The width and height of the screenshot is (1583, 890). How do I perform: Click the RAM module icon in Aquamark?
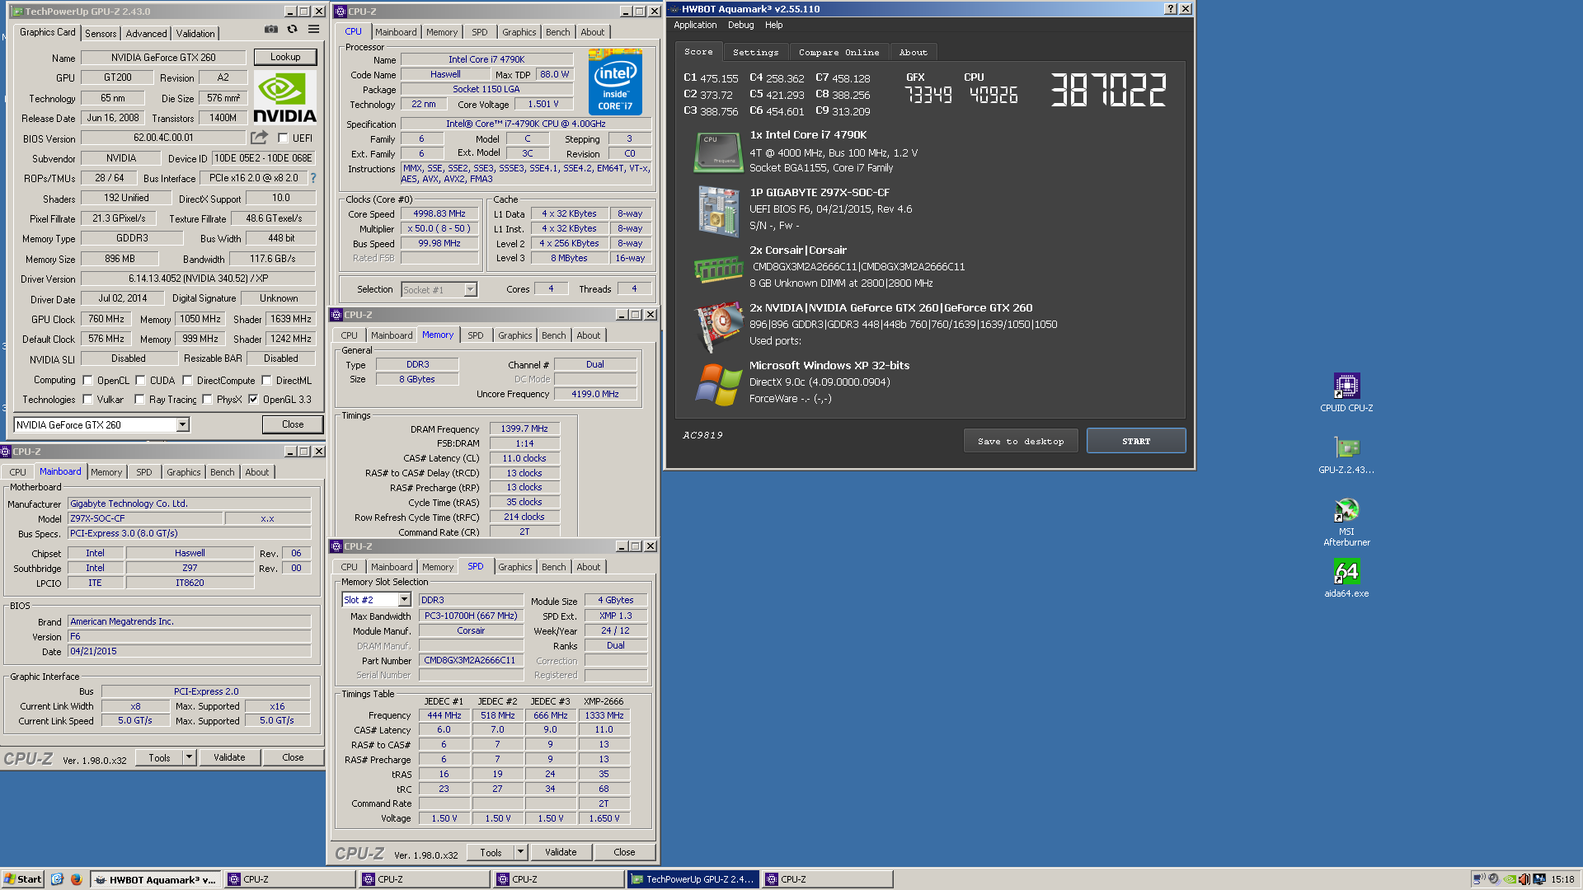tap(718, 269)
